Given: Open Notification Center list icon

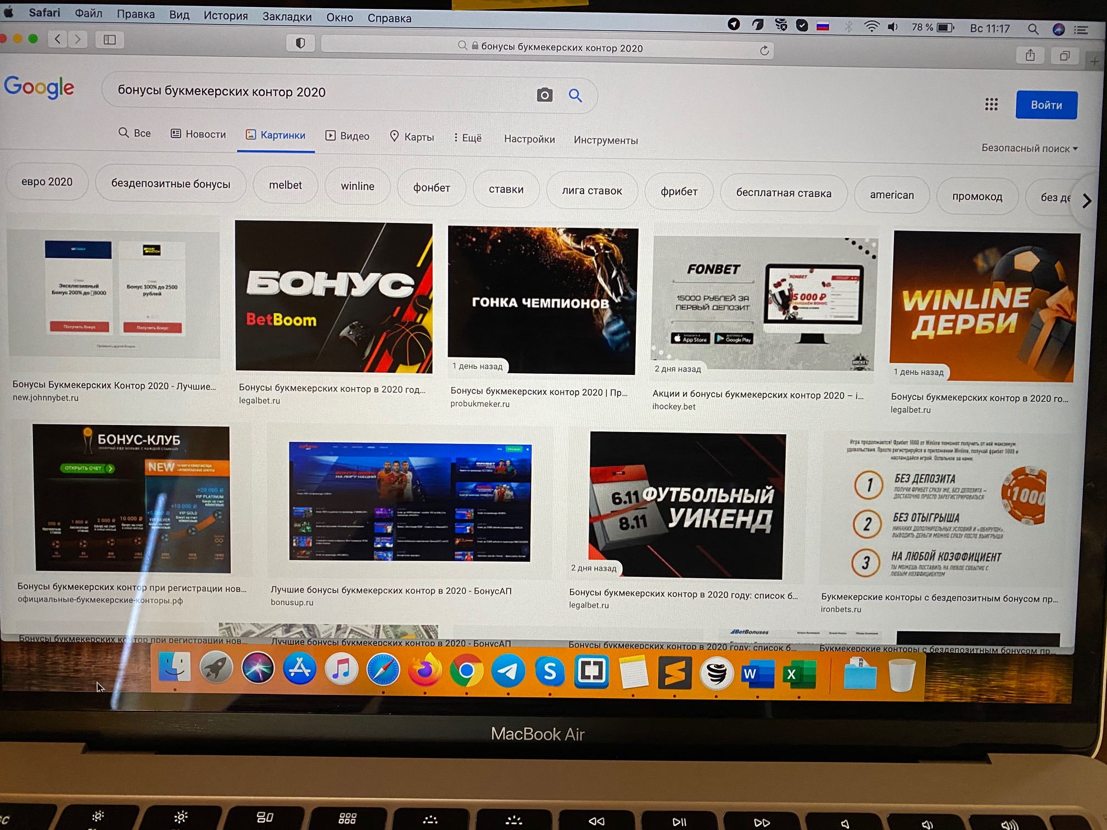Looking at the screenshot, I should click(1081, 30).
